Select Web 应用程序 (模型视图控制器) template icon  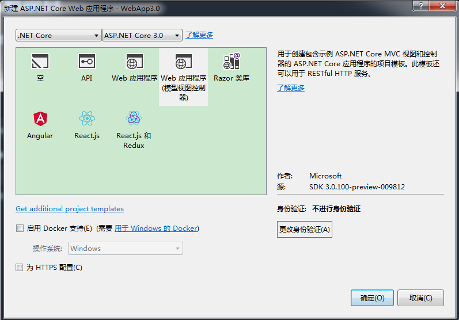point(184,61)
